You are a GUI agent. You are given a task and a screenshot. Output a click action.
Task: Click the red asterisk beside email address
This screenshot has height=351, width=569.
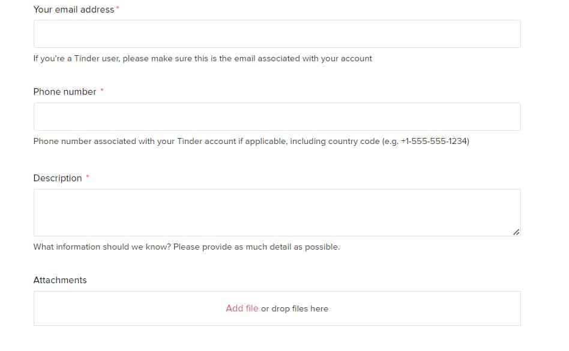pyautogui.click(x=118, y=8)
